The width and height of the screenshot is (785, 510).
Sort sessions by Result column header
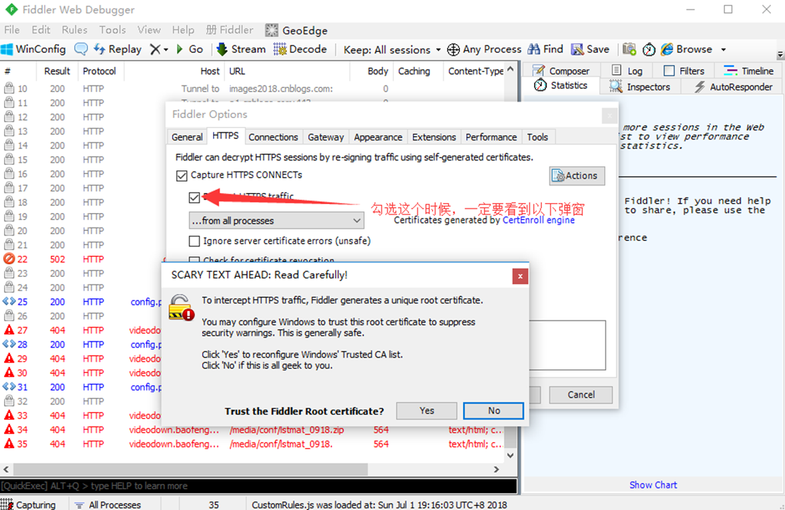click(x=57, y=71)
